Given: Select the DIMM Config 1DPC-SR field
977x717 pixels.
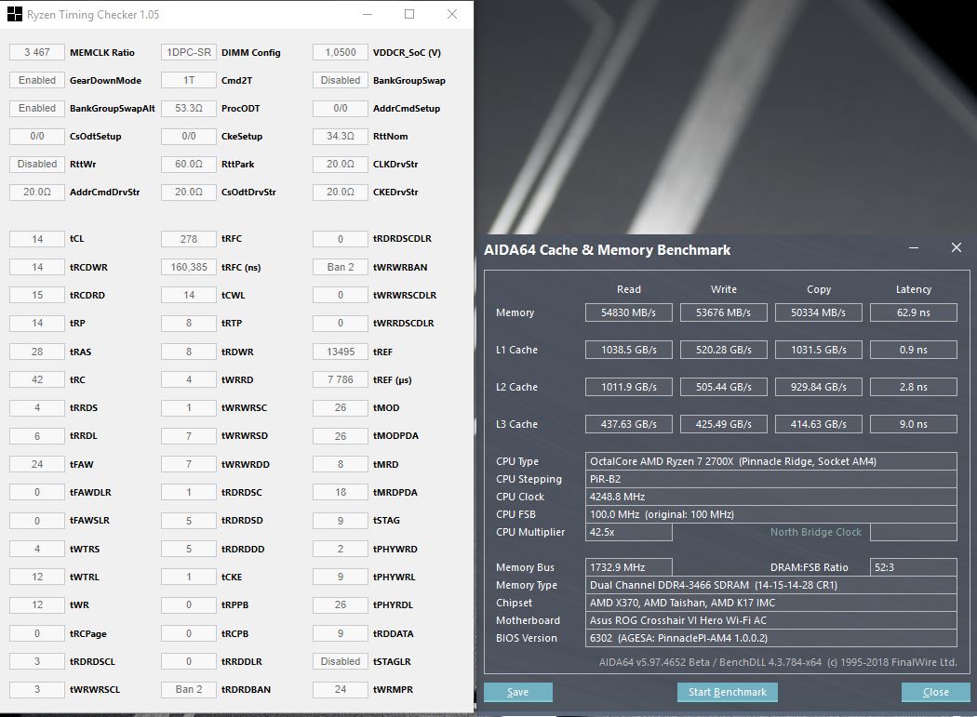Looking at the screenshot, I should click(x=189, y=52).
